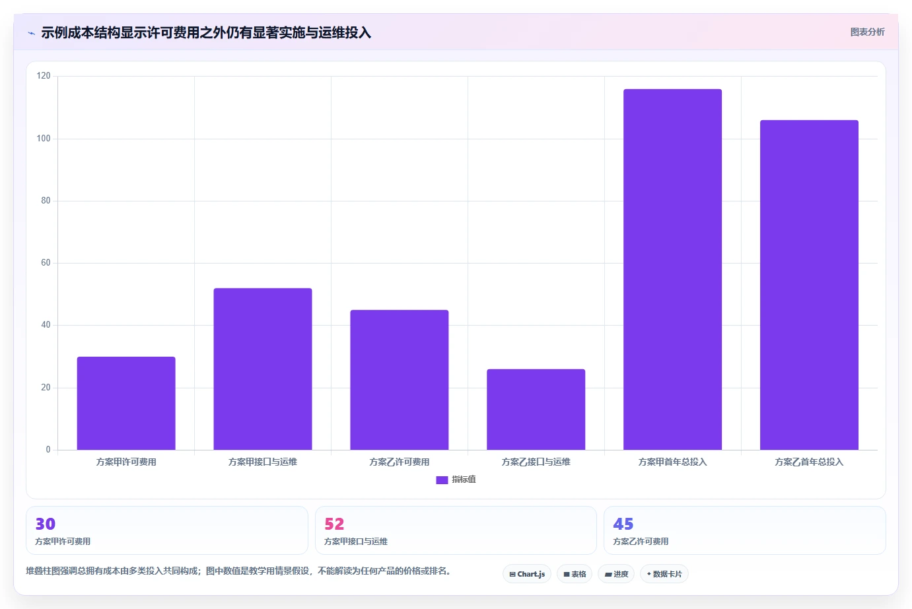Select the 方案甲许可费用 bar
The width and height of the screenshot is (912, 609).
[126, 403]
